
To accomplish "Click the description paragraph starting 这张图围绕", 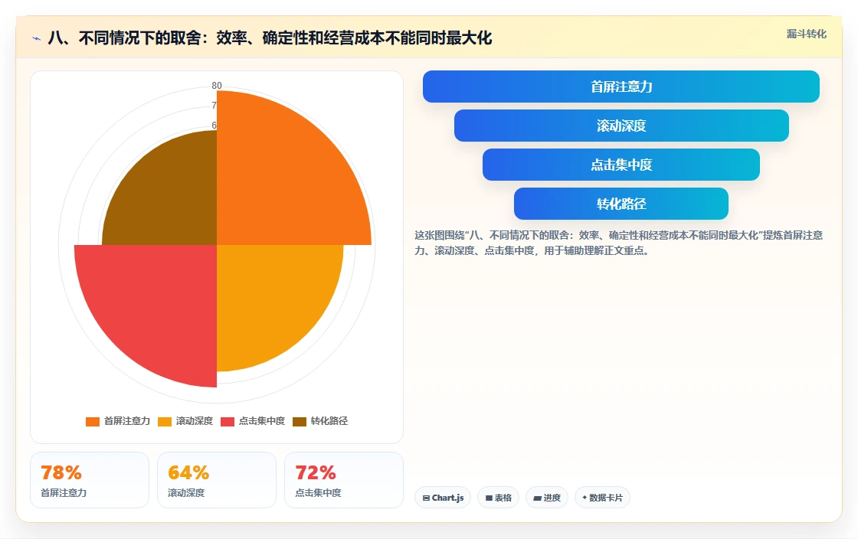I will (618, 243).
